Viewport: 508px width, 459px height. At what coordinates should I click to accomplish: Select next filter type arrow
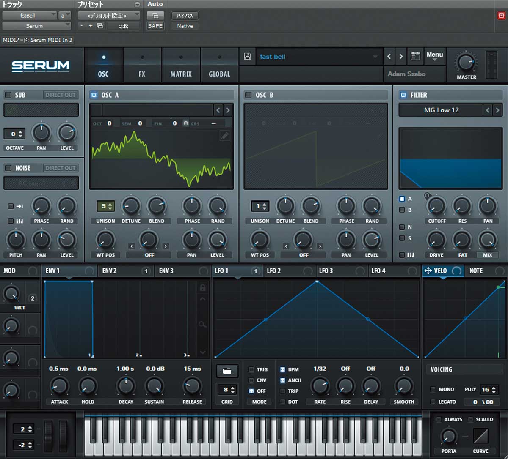(497, 110)
